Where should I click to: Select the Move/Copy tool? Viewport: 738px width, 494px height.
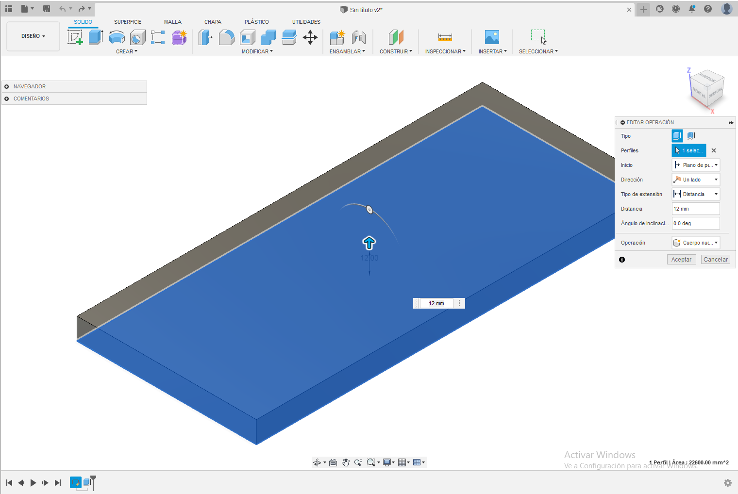(310, 37)
